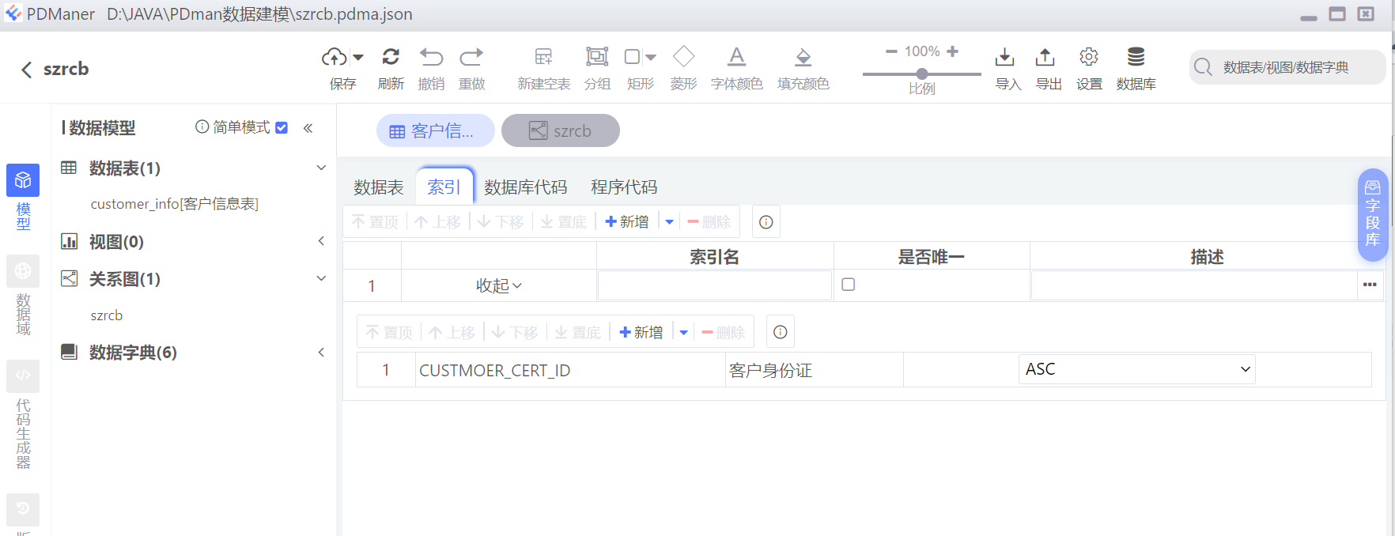Open the ASC sort order dropdown
1395x536 pixels.
coord(1136,369)
